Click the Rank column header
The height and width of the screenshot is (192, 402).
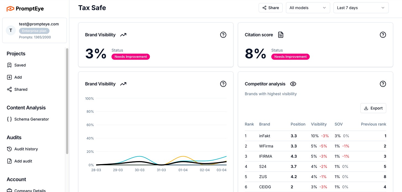click(x=249, y=124)
